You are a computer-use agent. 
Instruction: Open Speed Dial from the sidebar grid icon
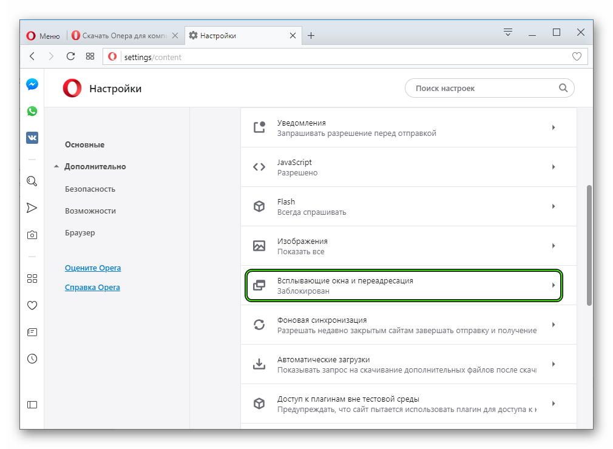32,279
